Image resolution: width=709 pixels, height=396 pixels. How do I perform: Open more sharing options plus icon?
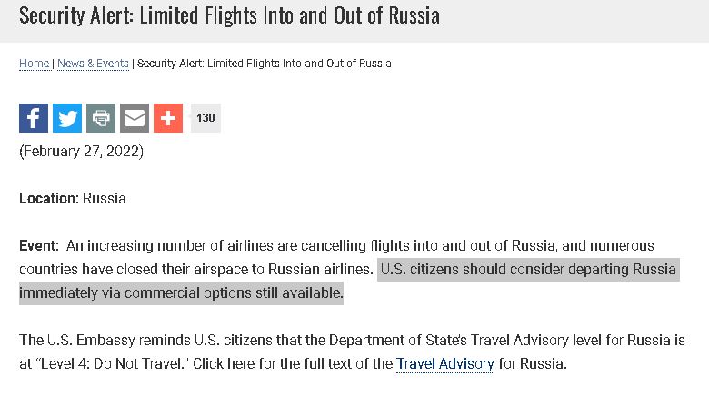pyautogui.click(x=168, y=118)
